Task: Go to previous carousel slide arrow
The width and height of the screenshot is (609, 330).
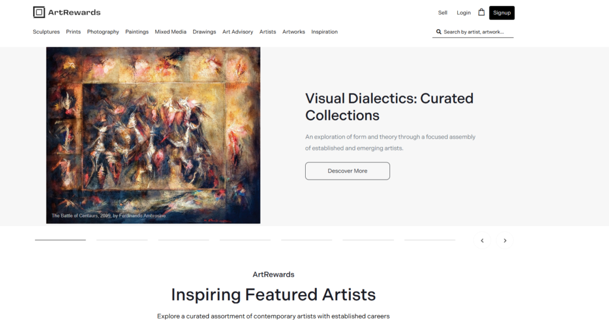Action: 482,241
